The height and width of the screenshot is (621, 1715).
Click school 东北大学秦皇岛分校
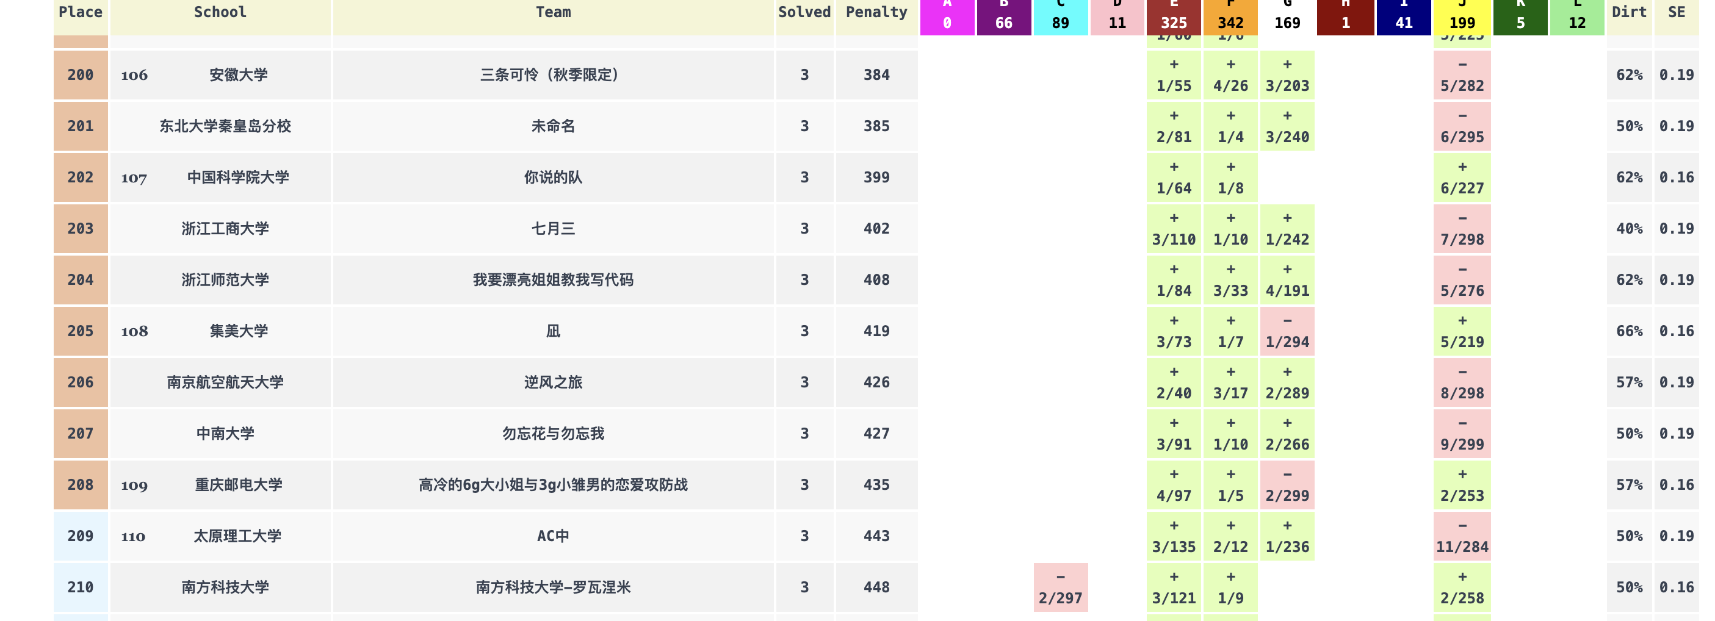click(225, 126)
